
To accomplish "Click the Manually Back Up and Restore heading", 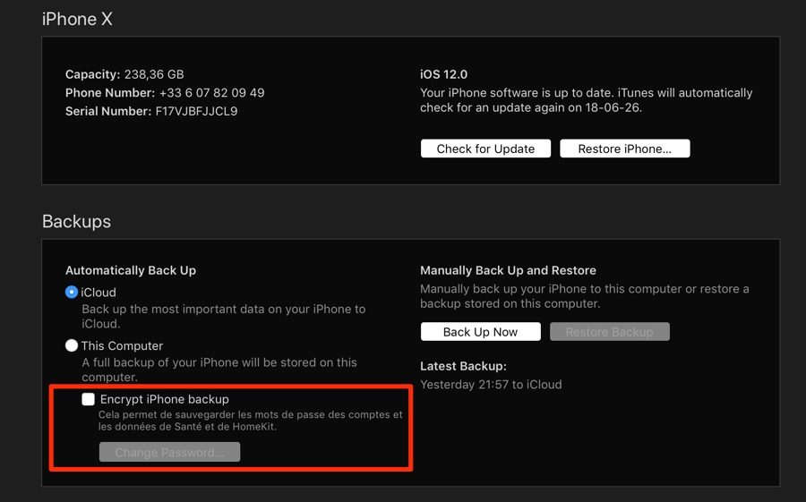I will [508, 270].
